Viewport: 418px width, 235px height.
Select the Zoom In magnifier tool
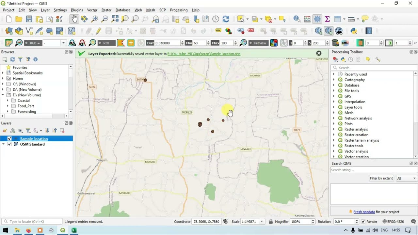(x=94, y=19)
